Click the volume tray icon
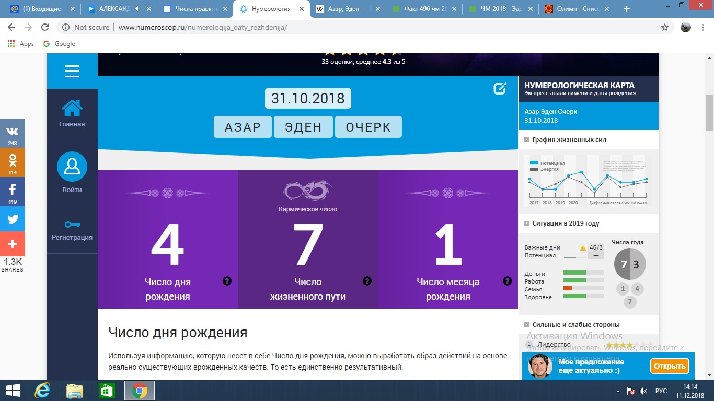Viewport: 714px width, 401px height. [x=643, y=391]
